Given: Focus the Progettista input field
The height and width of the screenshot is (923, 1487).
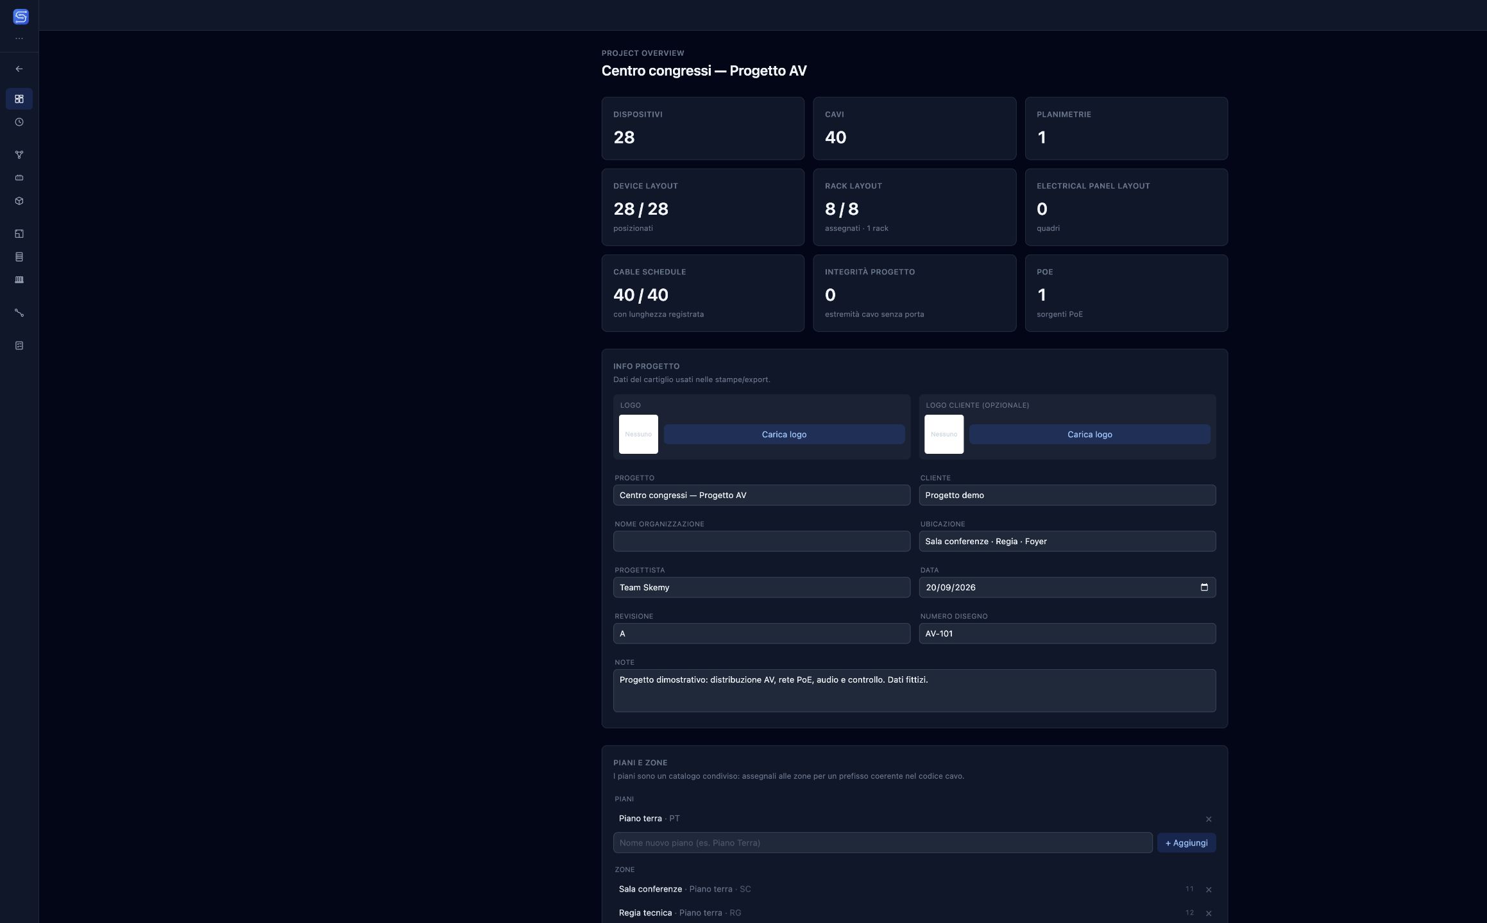Looking at the screenshot, I should tap(761, 587).
